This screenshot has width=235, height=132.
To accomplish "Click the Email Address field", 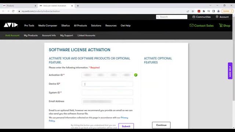I will (x=107, y=101).
